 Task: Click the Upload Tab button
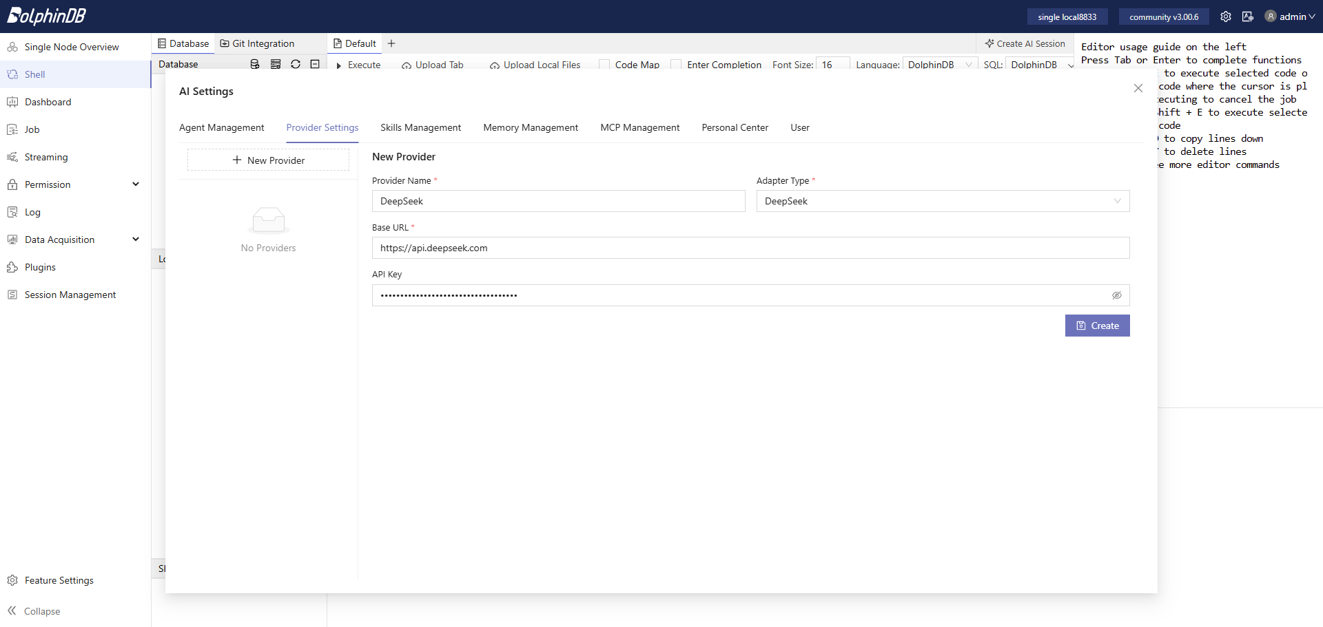click(433, 65)
